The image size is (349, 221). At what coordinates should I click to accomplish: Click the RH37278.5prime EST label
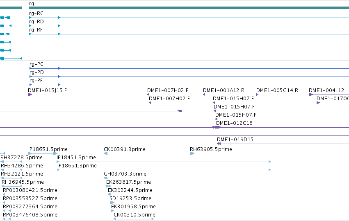pyautogui.click(x=22, y=158)
